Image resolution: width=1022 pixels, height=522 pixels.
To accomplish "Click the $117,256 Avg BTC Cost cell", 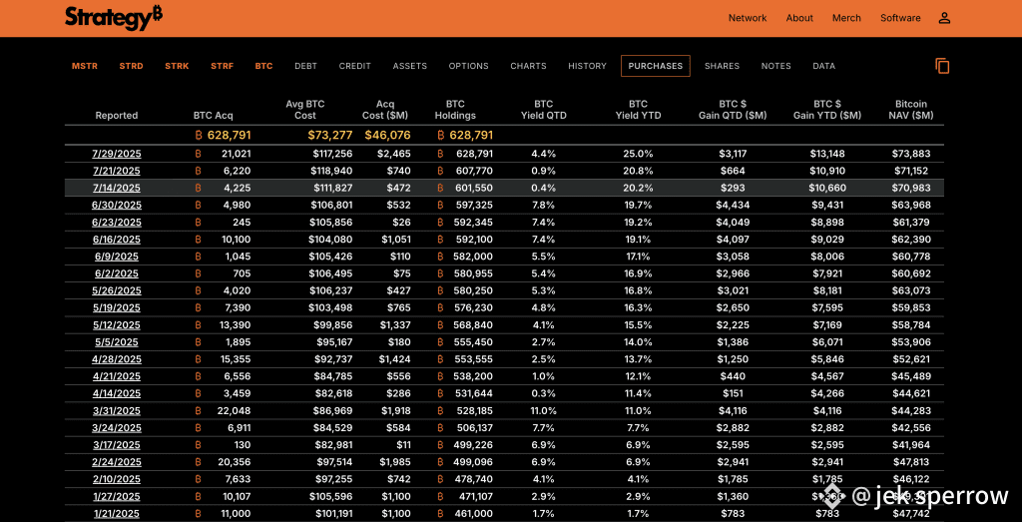I will 330,154.
